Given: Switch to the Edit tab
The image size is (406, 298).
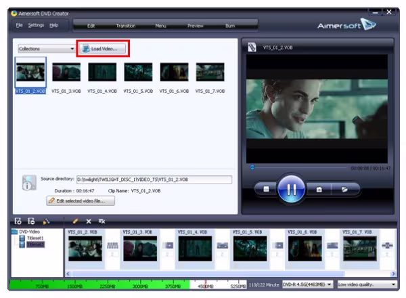Looking at the screenshot, I should coord(91,26).
